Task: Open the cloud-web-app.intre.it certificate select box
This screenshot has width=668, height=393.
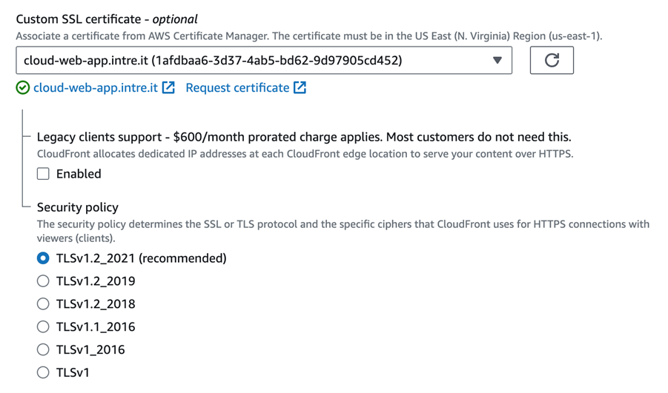Action: tap(264, 61)
